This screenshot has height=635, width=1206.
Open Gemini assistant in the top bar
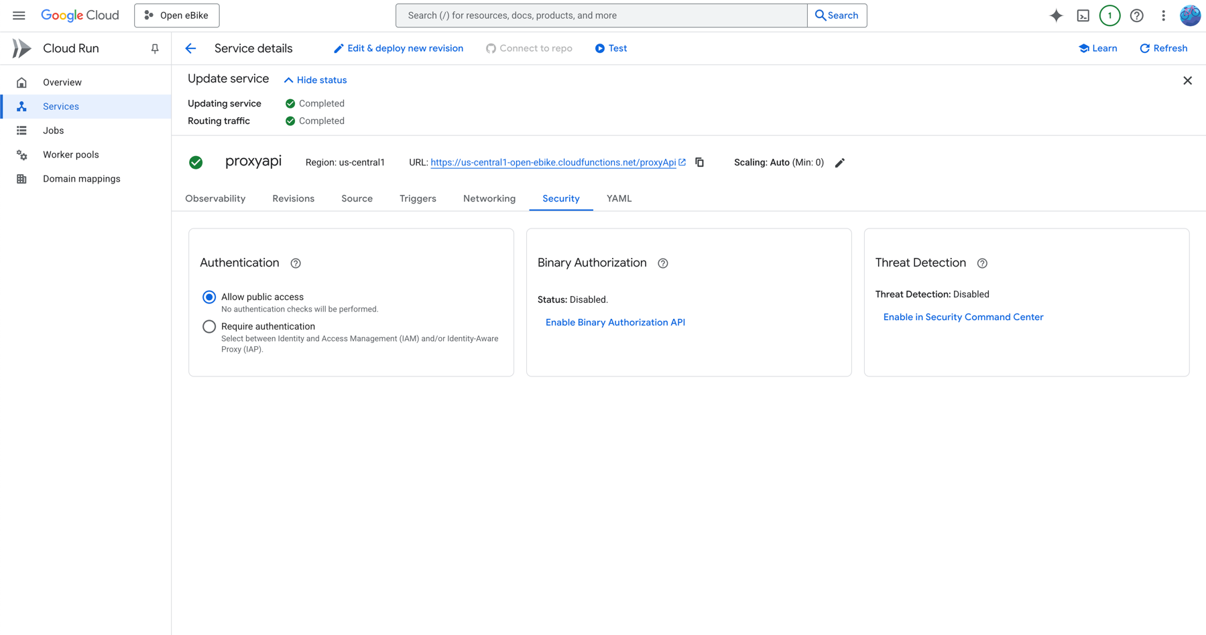pyautogui.click(x=1056, y=15)
